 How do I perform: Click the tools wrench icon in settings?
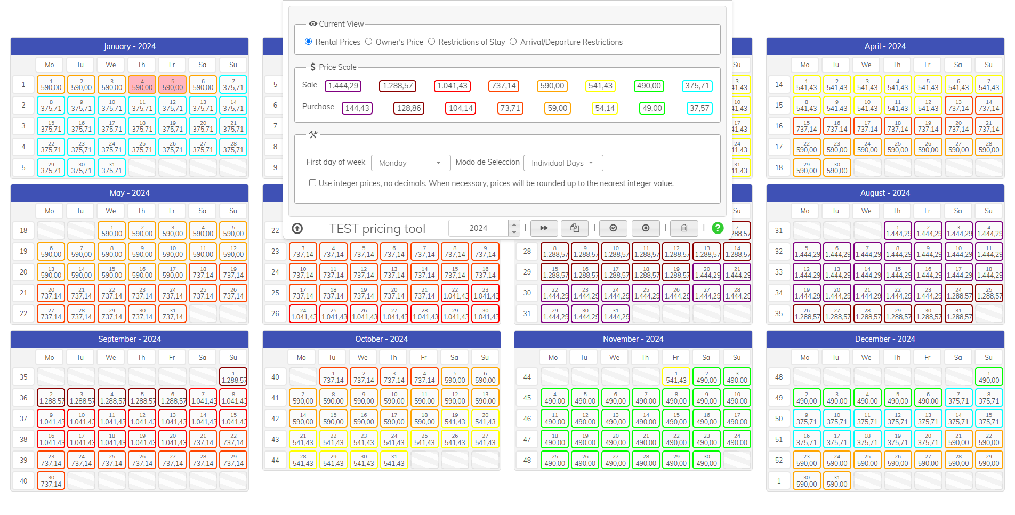click(x=313, y=135)
